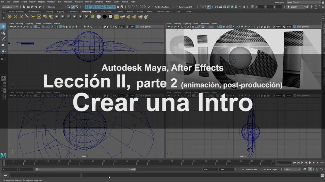Create a directional light from the shelf

(x=15, y=17)
